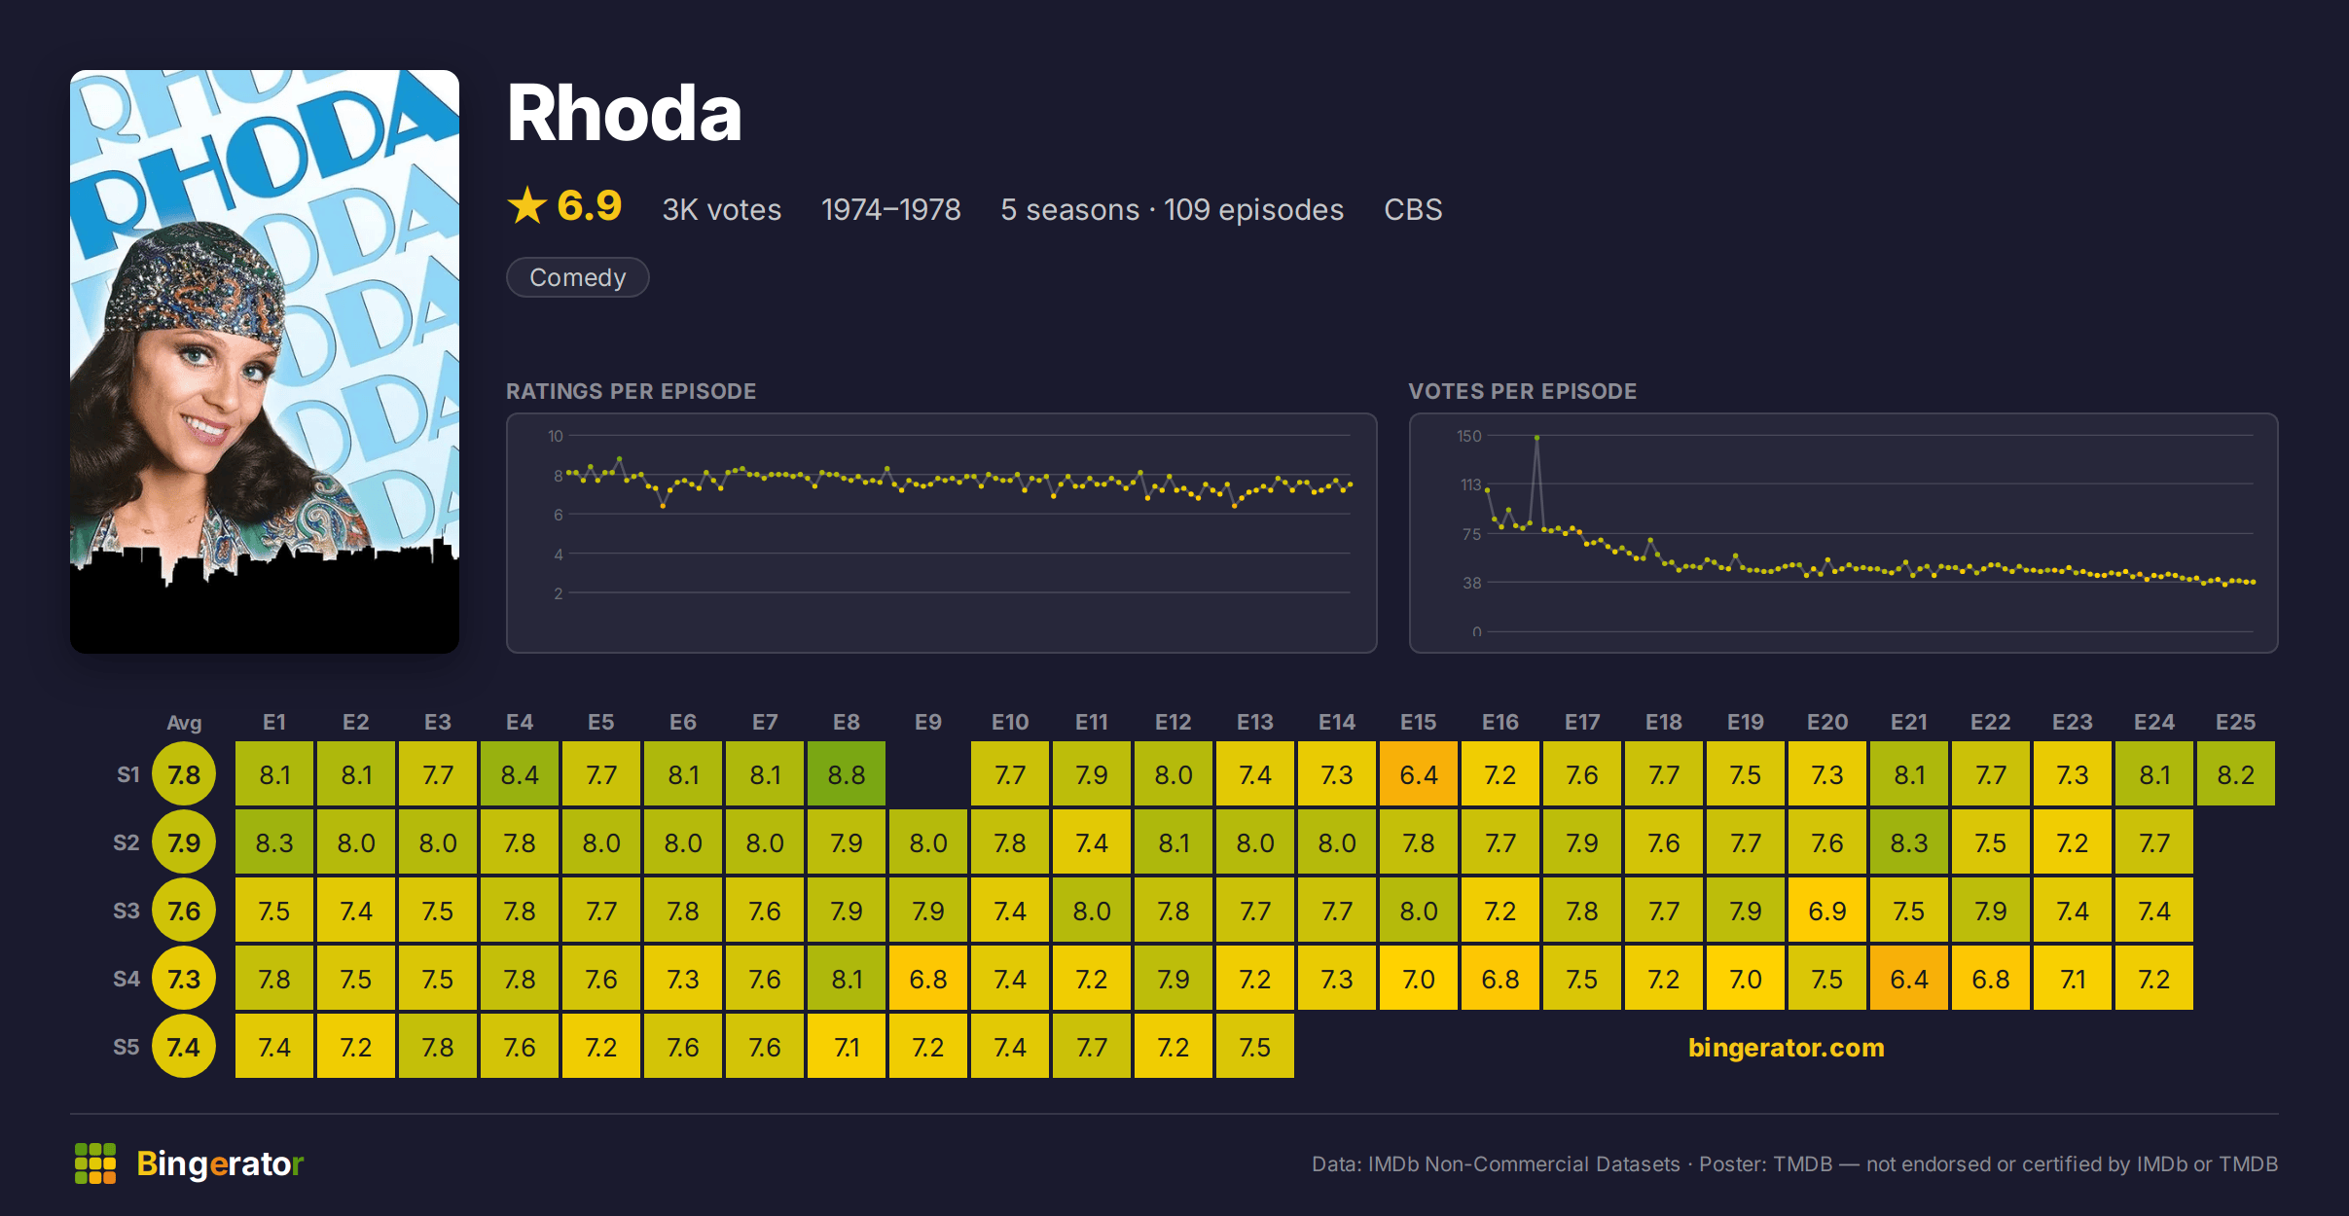Click the Avg column header
This screenshot has height=1216, width=2349.
pos(184,723)
